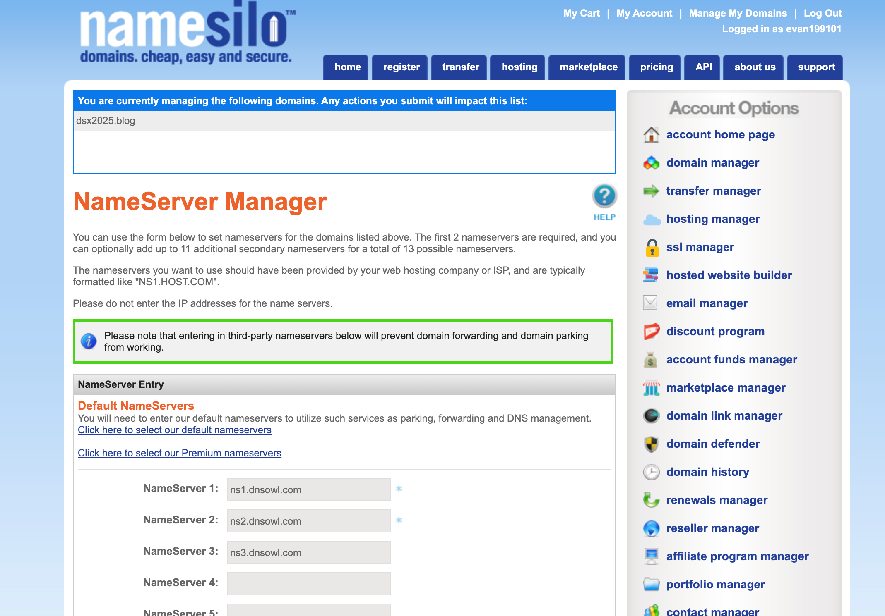
Task: Click the green arrow transfer manager icon
Action: (x=651, y=191)
